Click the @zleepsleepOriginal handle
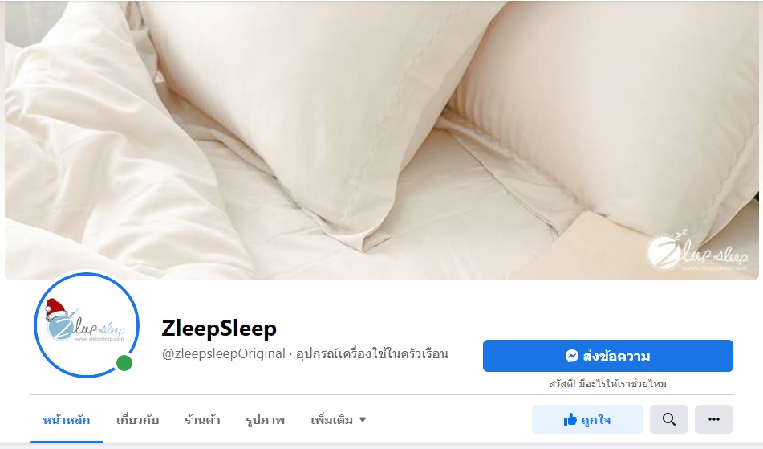Viewport: 763px width, 449px height. (x=224, y=353)
